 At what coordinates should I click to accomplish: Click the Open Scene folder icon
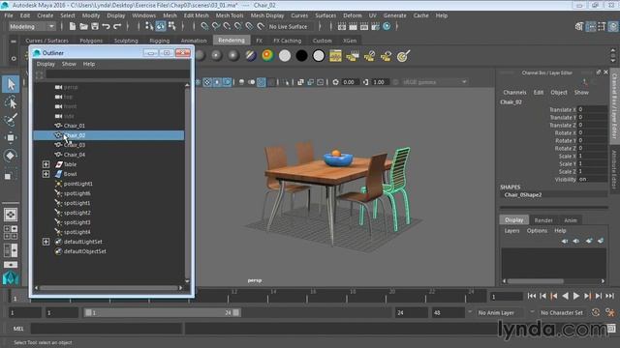coord(83,26)
